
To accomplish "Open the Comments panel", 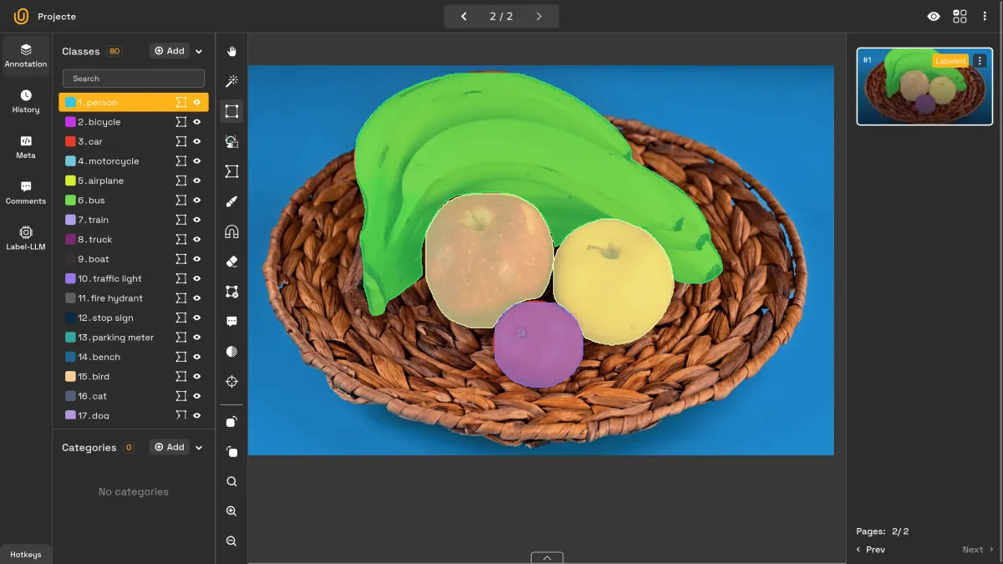I will [x=26, y=194].
